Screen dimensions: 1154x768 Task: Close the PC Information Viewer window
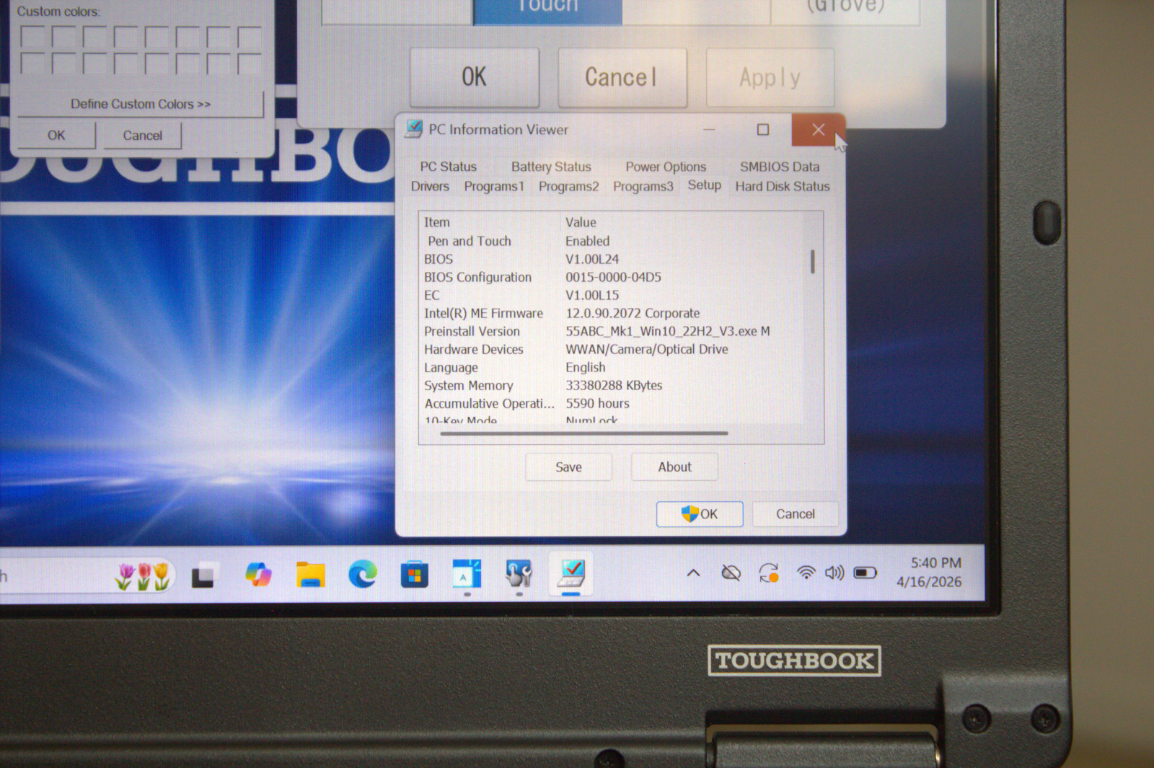coord(818,129)
